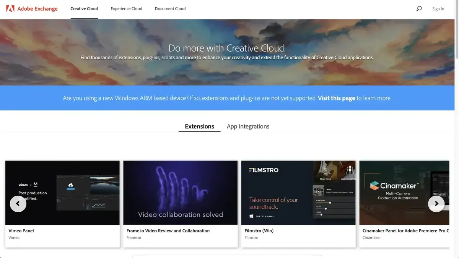Screen dimensions: 459x258
Task: Select the Extensions tab
Action: coord(199,127)
